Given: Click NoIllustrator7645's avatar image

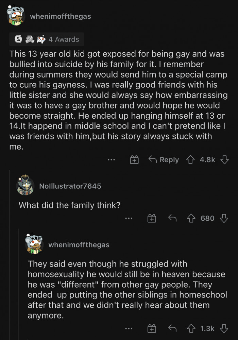Looking at the screenshot, I should click(26, 186).
